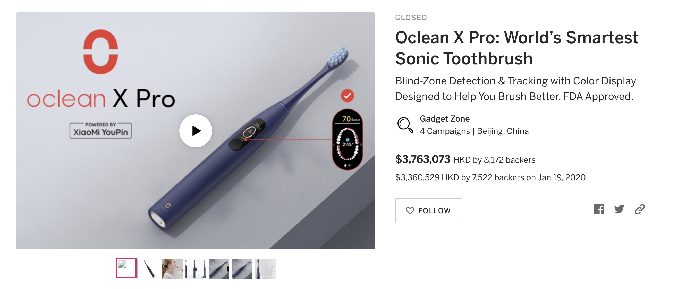Click the 'Powered by XiaoMi YouPin' badge

(100, 131)
